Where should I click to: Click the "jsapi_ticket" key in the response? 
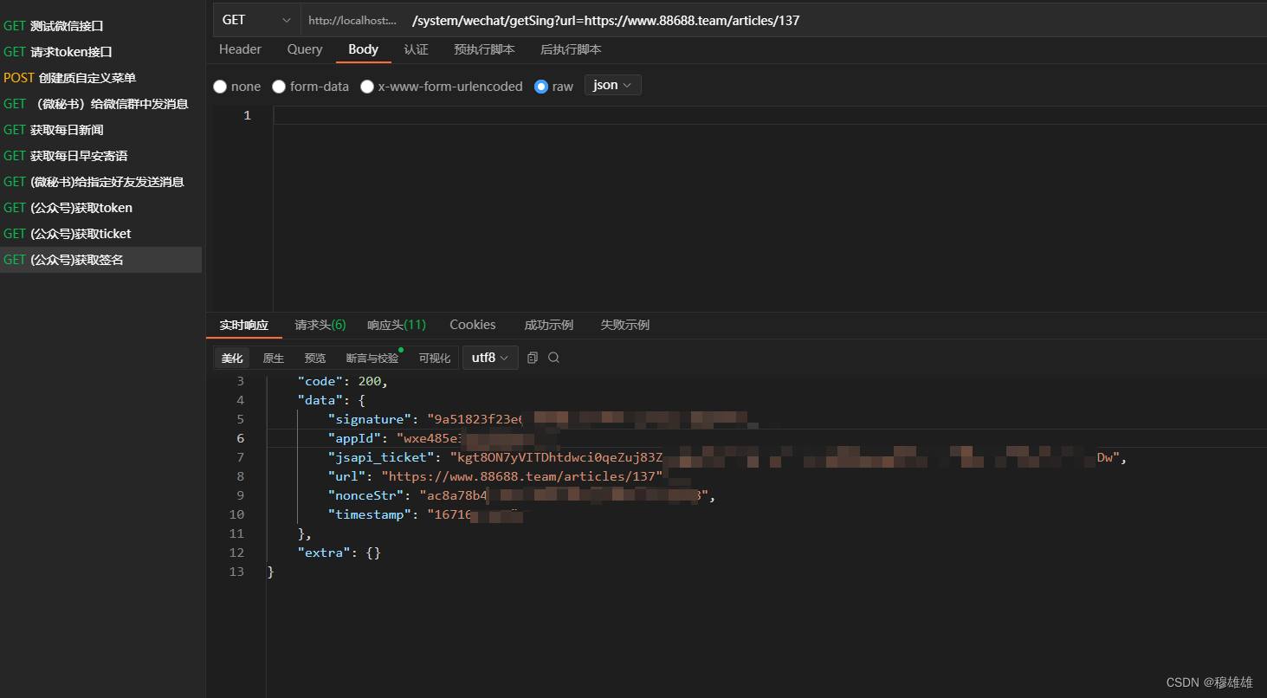[381, 457]
